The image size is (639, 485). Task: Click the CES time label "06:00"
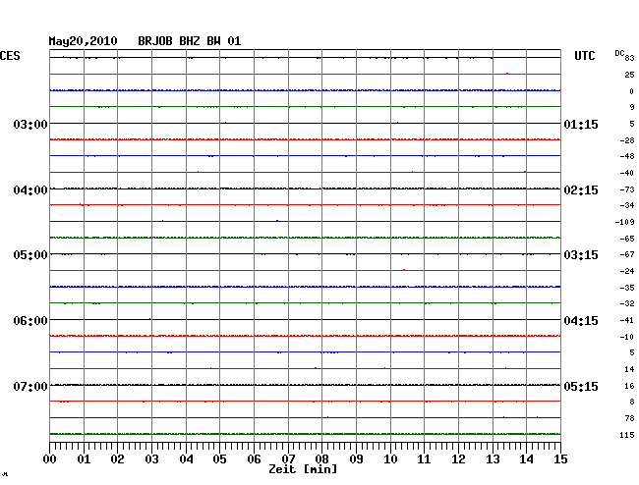30,321
